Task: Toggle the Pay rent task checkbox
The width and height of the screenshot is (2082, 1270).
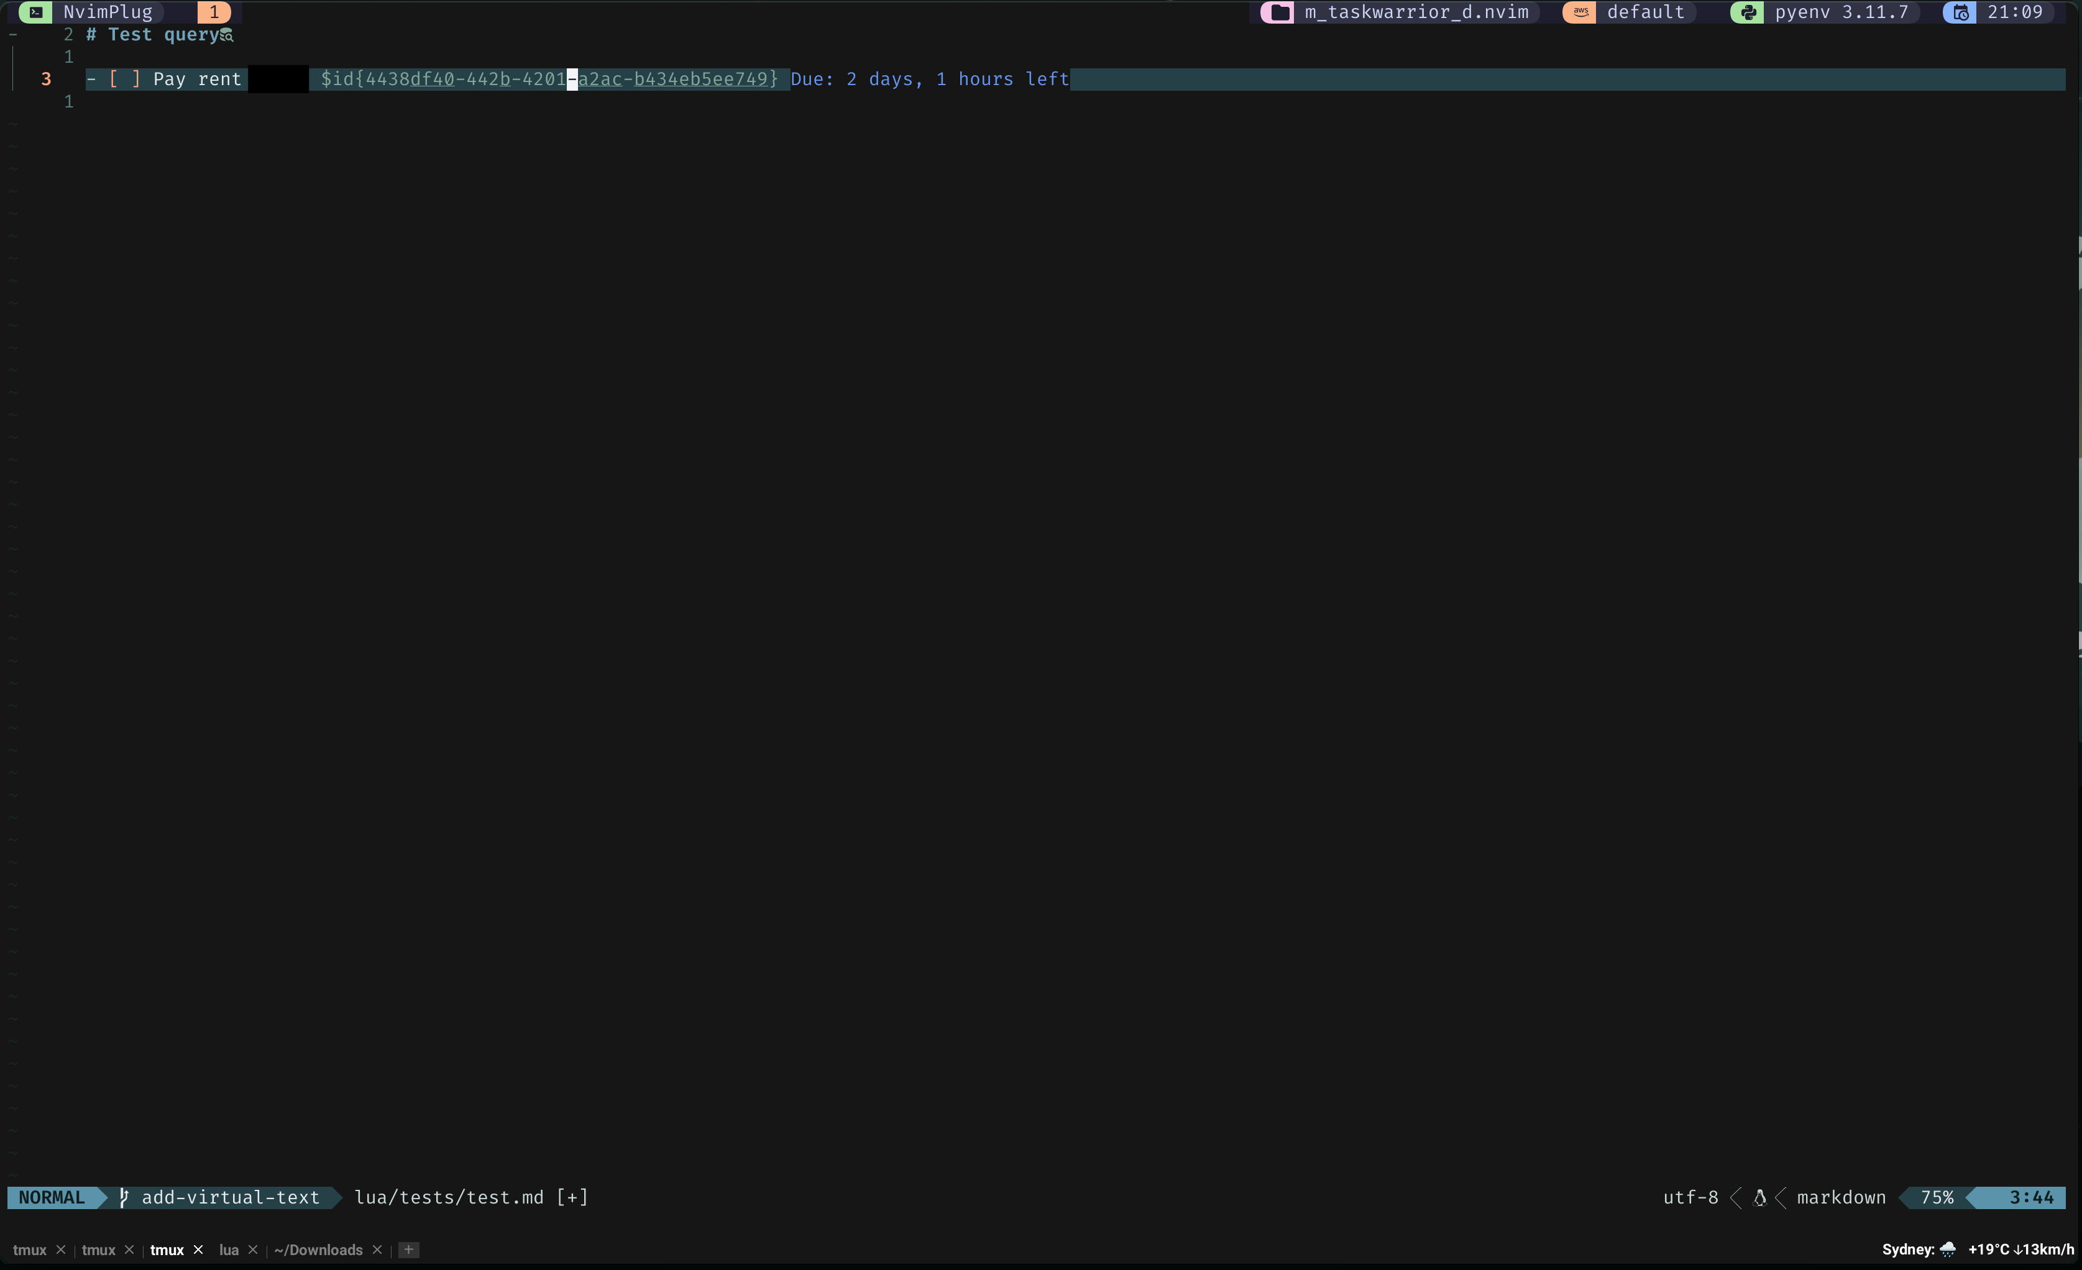Action: (124, 80)
